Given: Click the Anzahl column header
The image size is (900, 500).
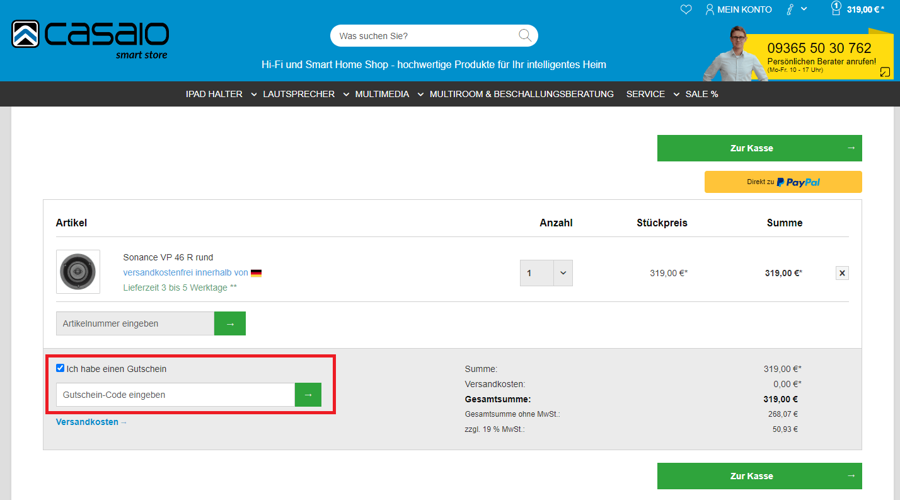Looking at the screenshot, I should (556, 223).
